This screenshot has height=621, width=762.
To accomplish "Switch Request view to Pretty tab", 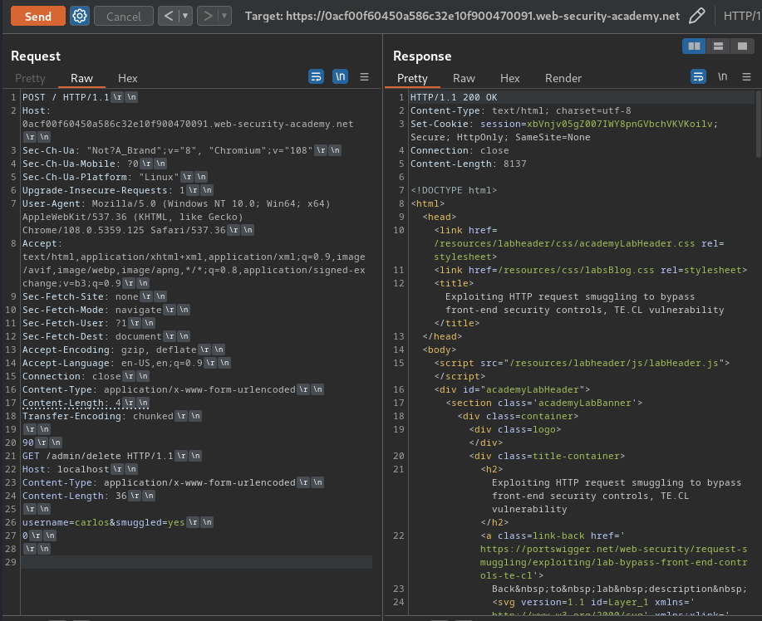I will click(x=30, y=78).
